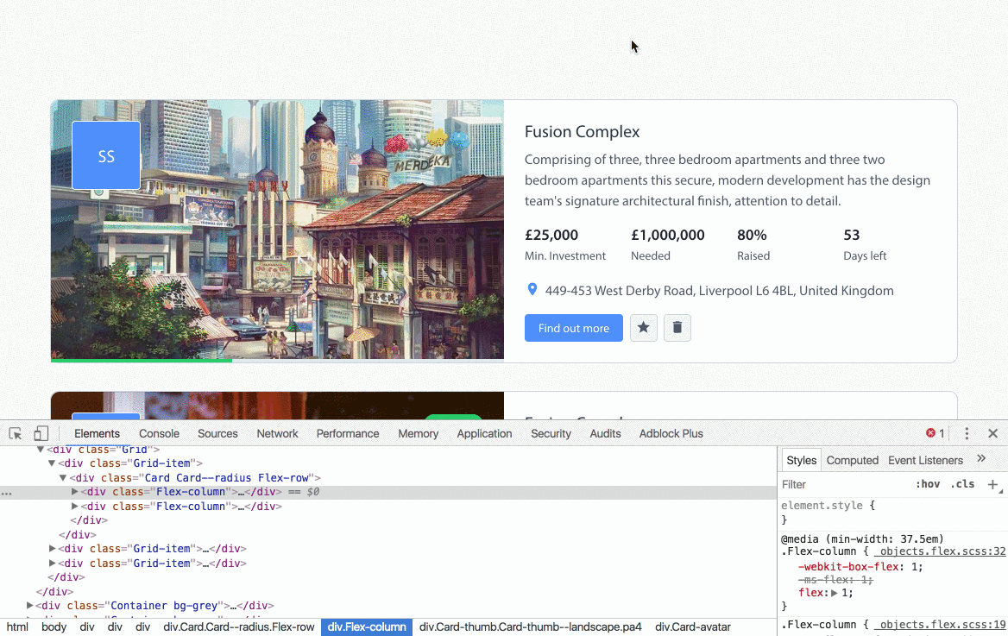Toggle the device toolbar icon
The width and height of the screenshot is (1008, 636).
tap(41, 433)
